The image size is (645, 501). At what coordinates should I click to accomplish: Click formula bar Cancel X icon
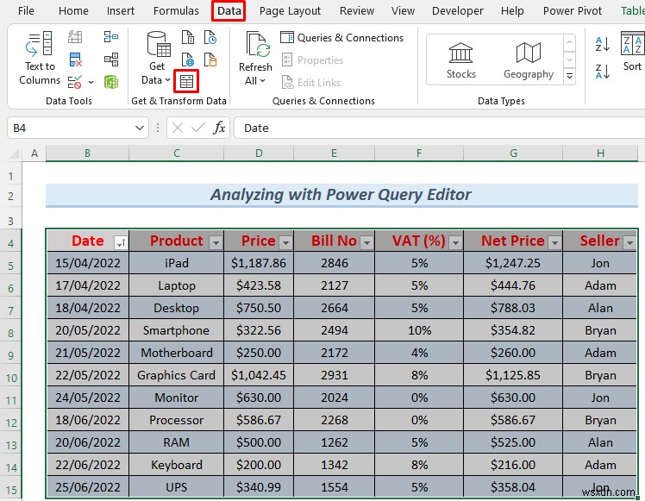(178, 128)
